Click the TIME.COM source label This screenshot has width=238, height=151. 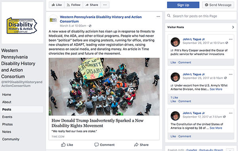pos(58,137)
